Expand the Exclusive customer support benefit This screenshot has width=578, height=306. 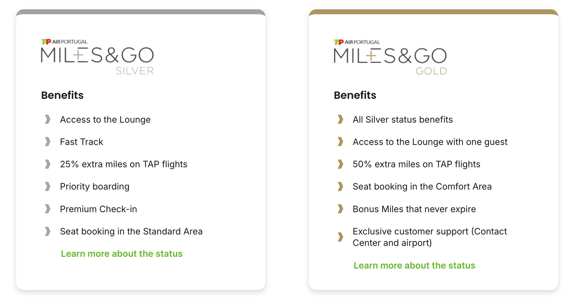[429, 237]
